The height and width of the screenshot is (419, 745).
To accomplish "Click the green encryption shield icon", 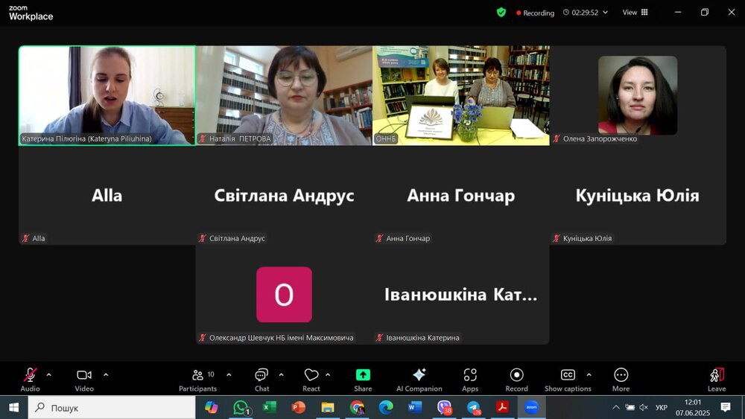I will pos(501,13).
